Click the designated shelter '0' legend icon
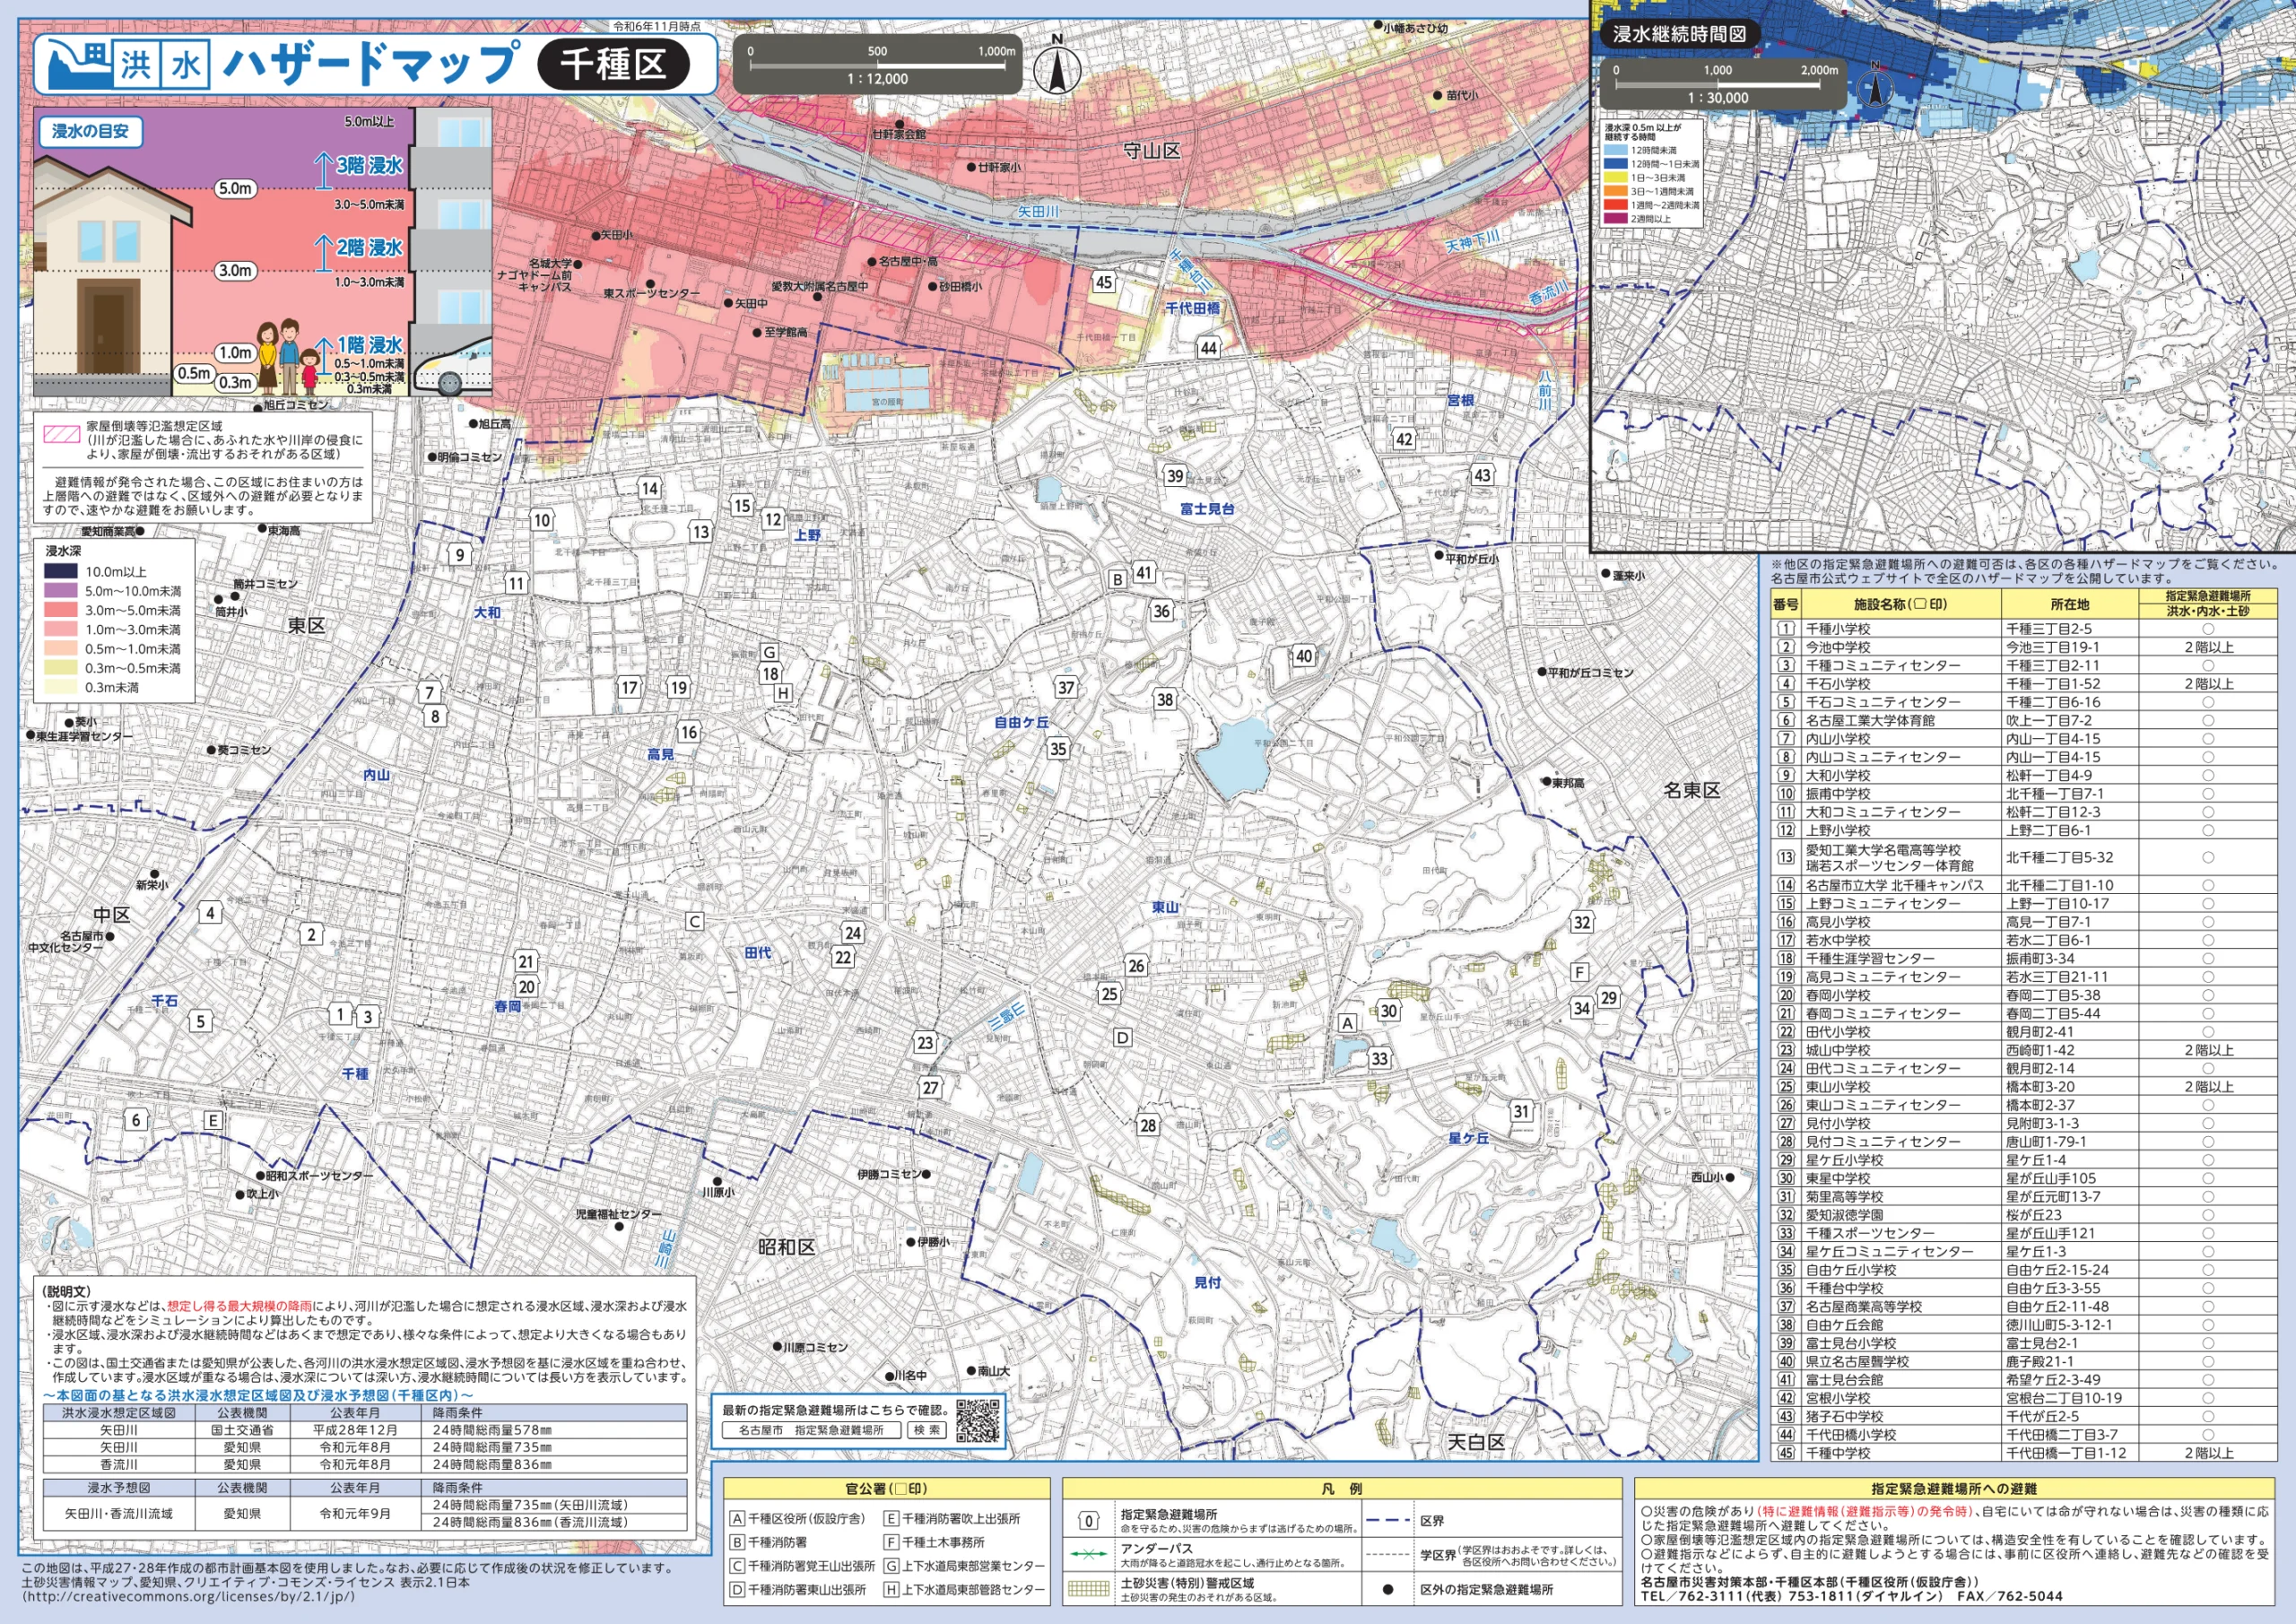Screen dimensions: 2296x1624 pos(1089,1521)
